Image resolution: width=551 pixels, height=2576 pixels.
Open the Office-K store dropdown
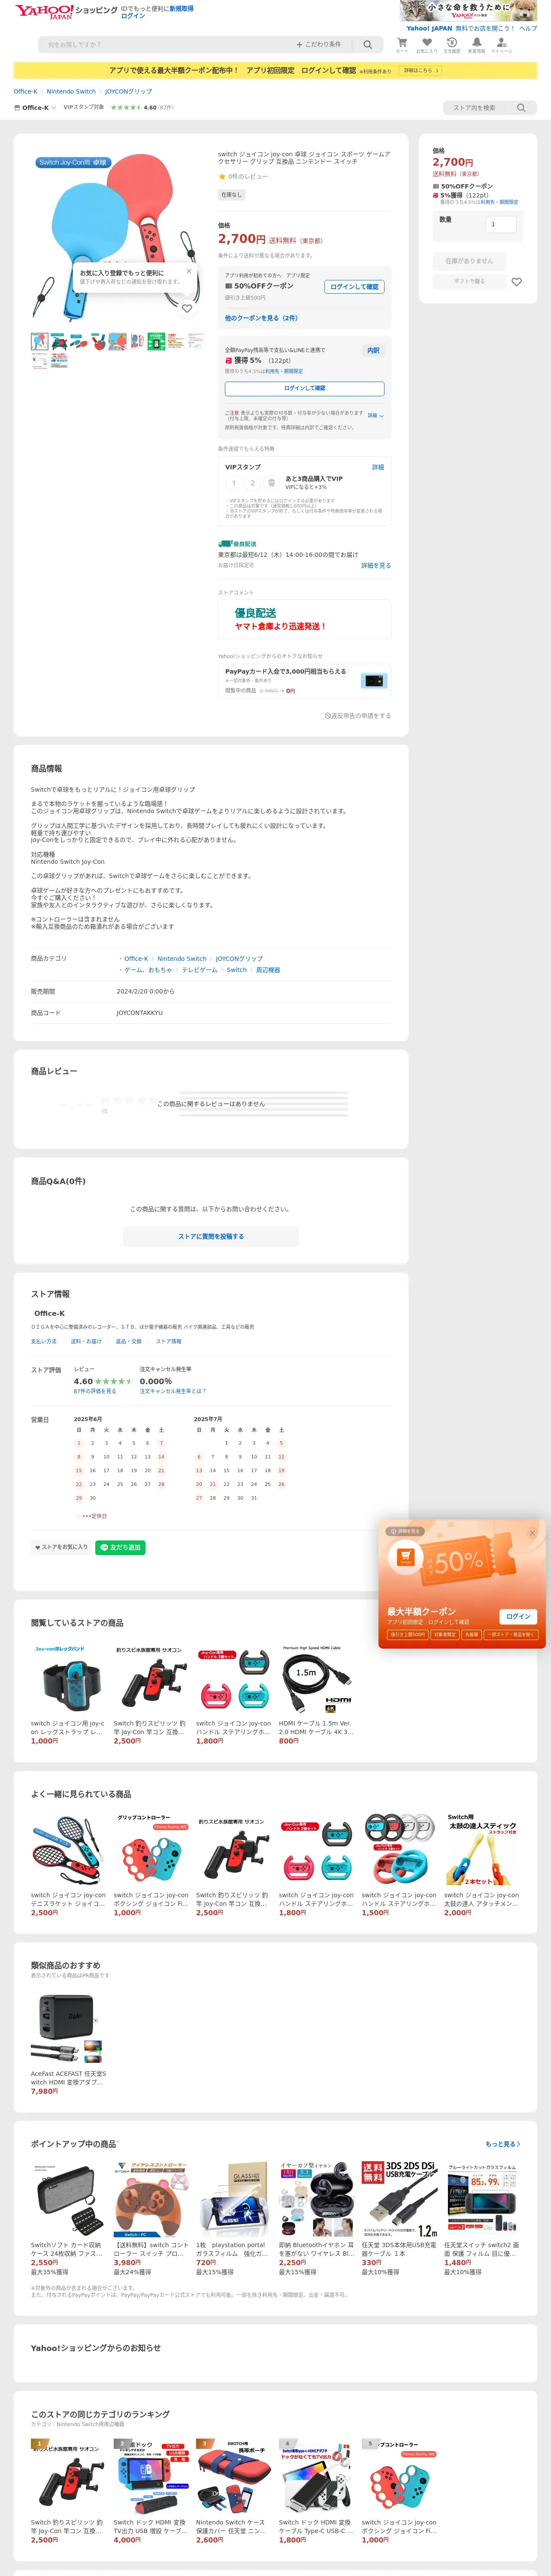pyautogui.click(x=35, y=108)
